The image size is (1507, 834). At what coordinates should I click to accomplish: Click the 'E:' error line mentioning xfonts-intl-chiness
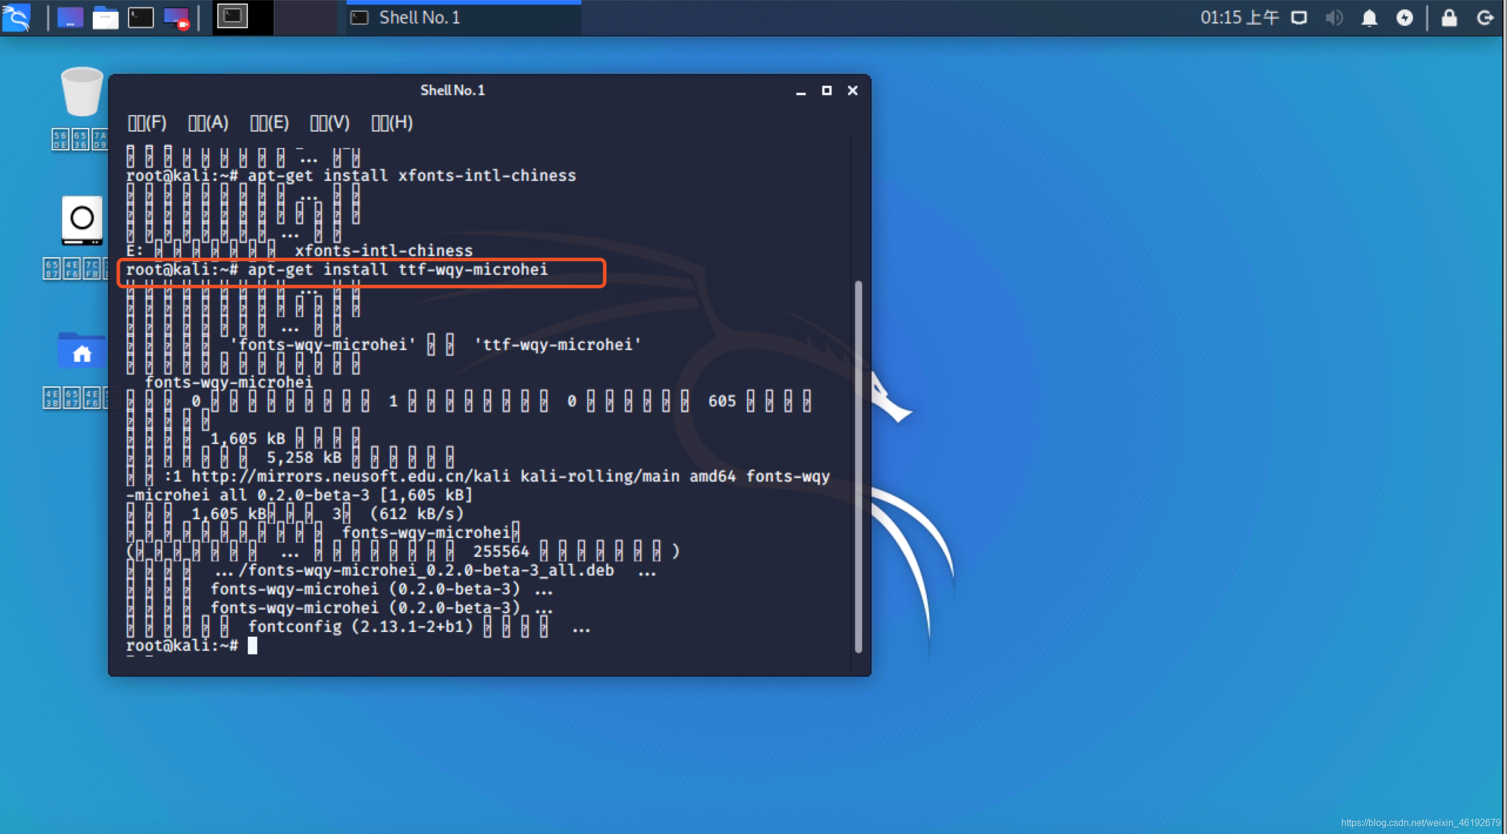click(300, 251)
